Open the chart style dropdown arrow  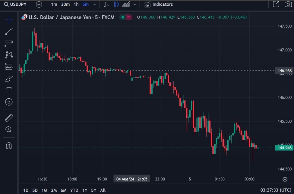click(135, 4)
